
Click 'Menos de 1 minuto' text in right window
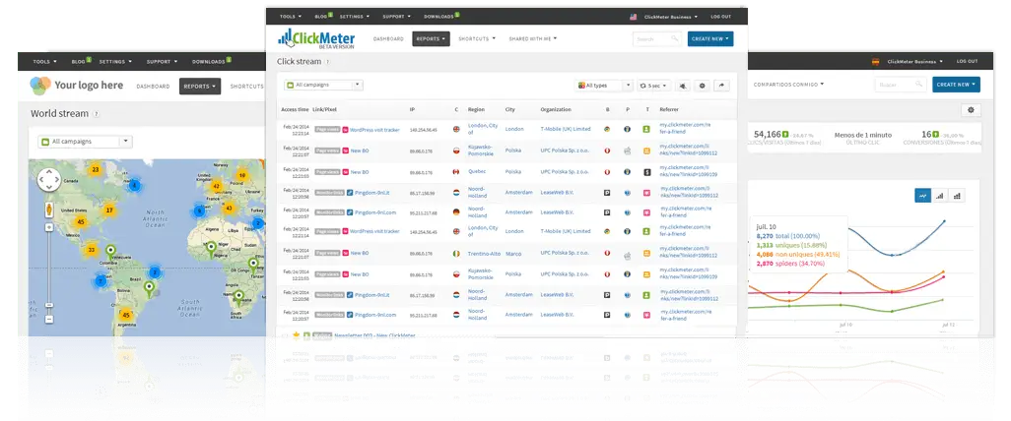pos(863,135)
